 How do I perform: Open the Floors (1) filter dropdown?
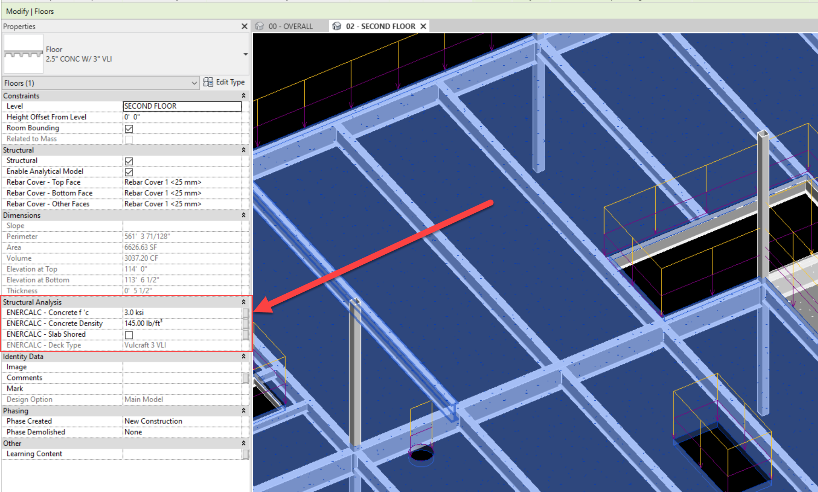coord(194,83)
